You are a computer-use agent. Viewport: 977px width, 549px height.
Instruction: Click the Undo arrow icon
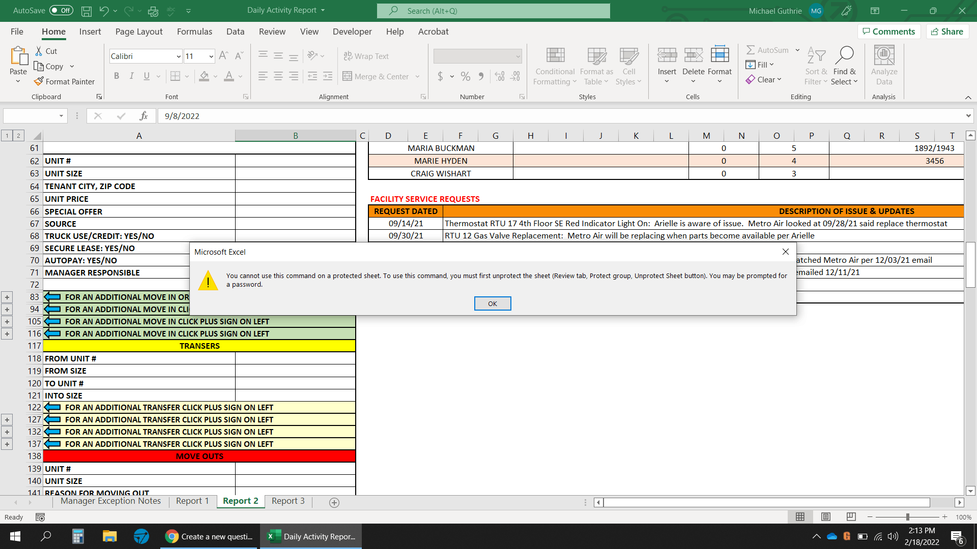click(104, 11)
